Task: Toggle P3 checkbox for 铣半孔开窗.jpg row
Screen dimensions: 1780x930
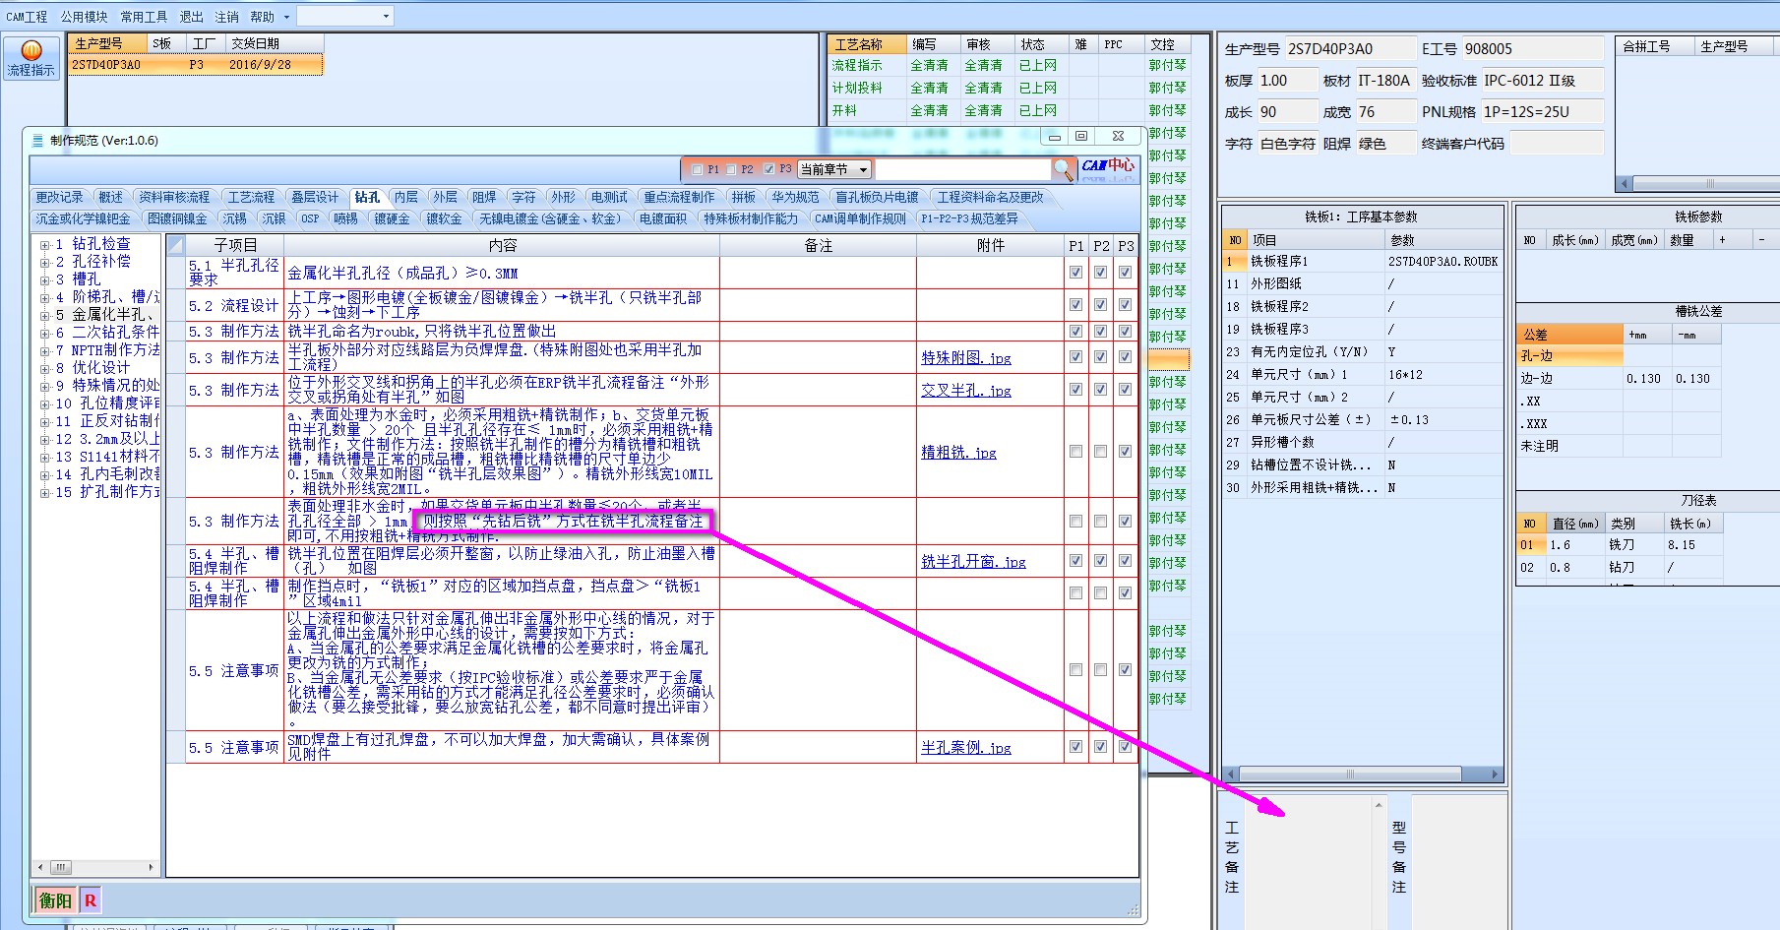Action: 1125,561
